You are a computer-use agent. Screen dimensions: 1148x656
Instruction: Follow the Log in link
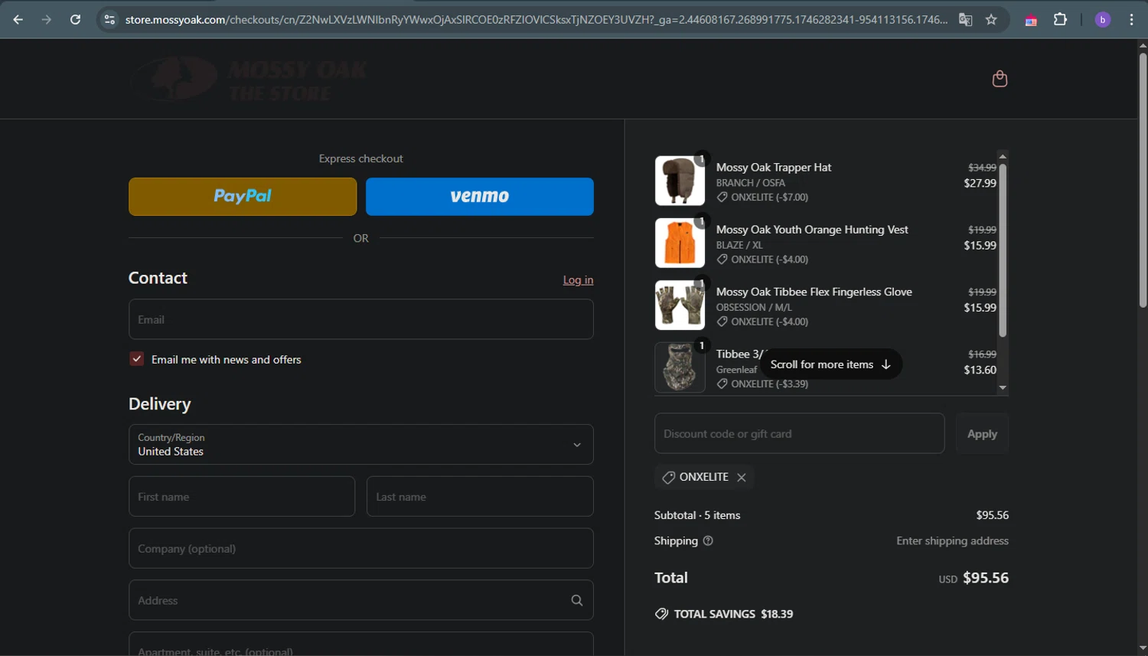pyautogui.click(x=578, y=280)
